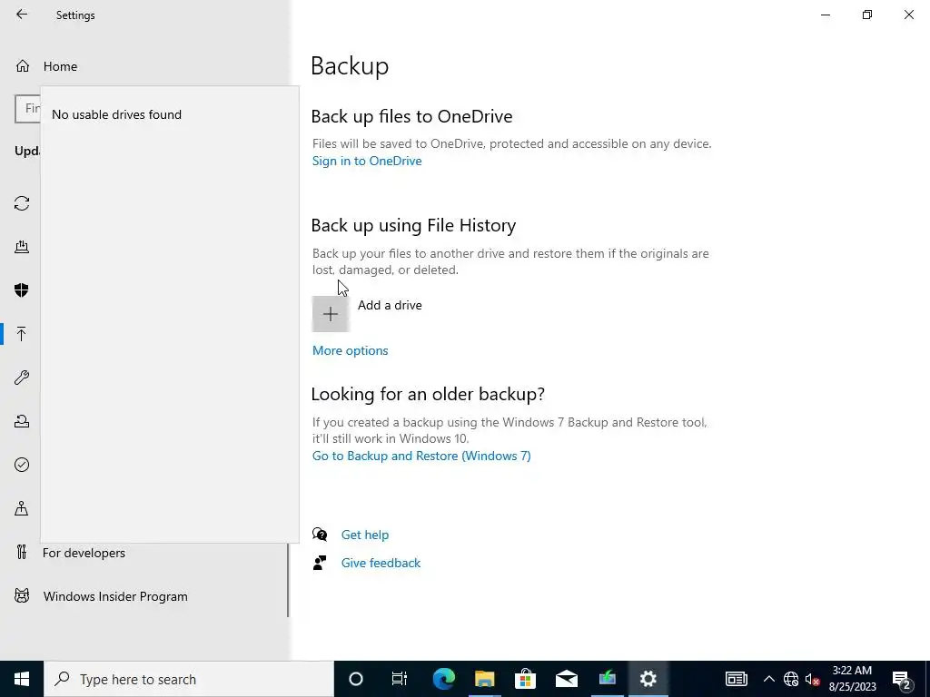Launch Microsoft Edge from taskbar
Image resolution: width=930 pixels, height=697 pixels.
(x=443, y=679)
